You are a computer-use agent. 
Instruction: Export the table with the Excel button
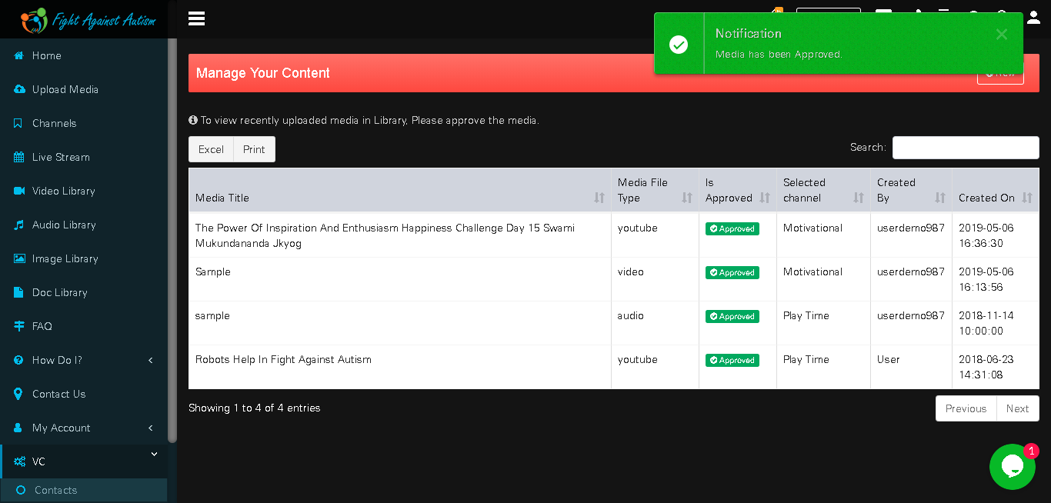(211, 149)
